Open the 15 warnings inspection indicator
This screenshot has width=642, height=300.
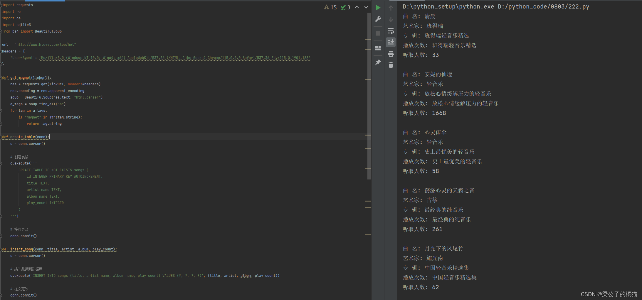click(330, 7)
